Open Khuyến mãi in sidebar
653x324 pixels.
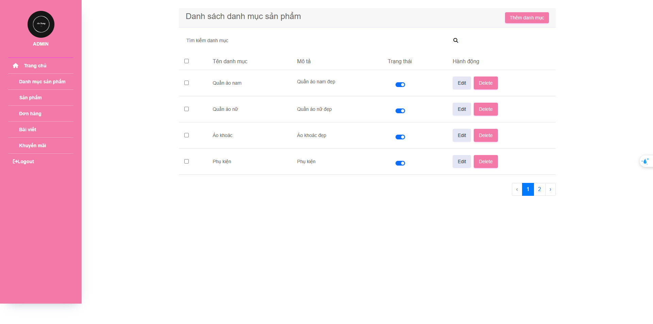(32, 146)
